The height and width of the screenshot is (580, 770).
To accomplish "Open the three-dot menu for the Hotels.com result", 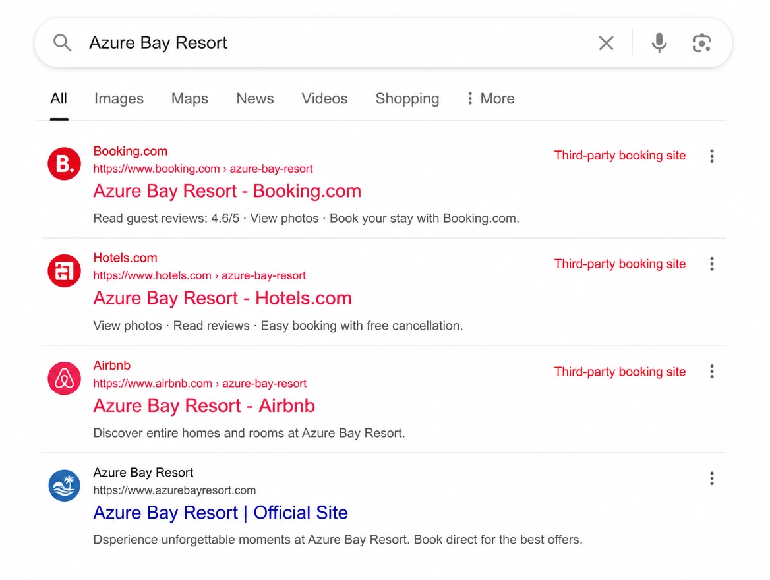I will coord(711,264).
